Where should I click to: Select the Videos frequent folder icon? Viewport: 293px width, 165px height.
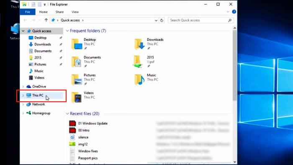coord(77,97)
